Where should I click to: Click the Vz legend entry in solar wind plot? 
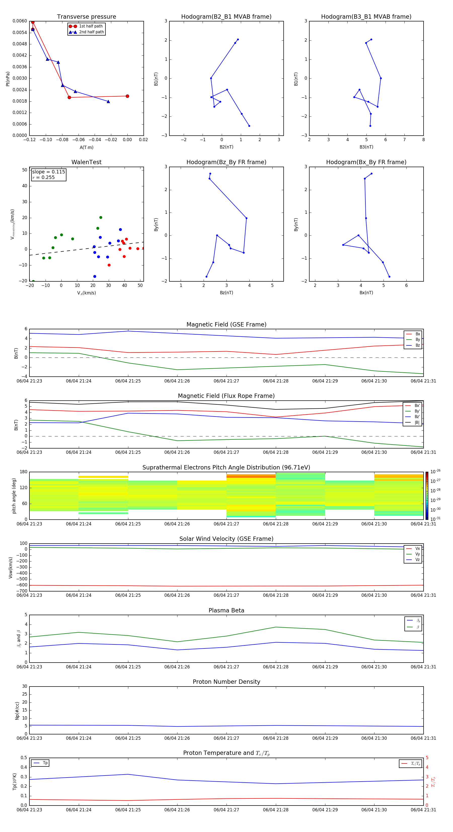[413, 560]
